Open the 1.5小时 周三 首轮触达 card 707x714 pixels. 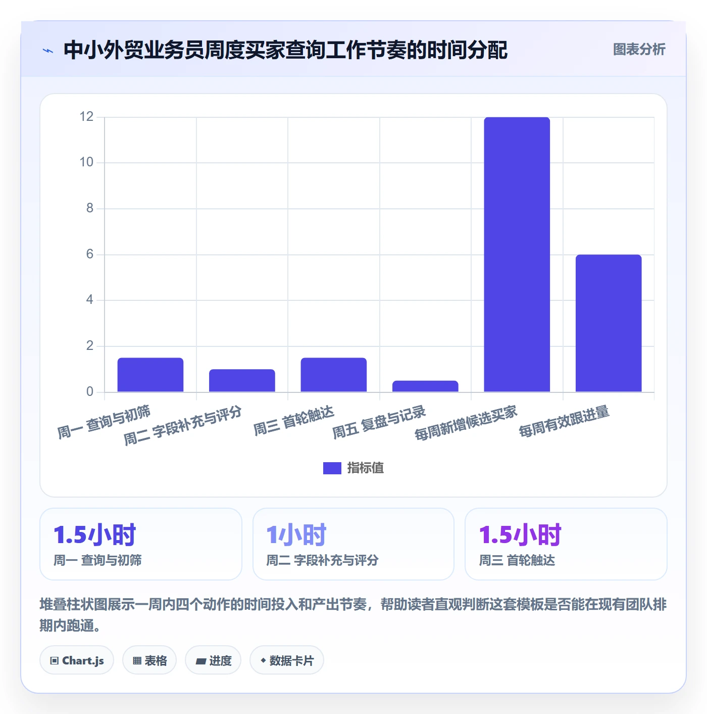point(566,544)
